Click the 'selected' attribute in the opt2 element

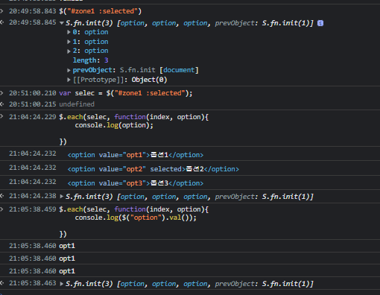tap(166, 169)
